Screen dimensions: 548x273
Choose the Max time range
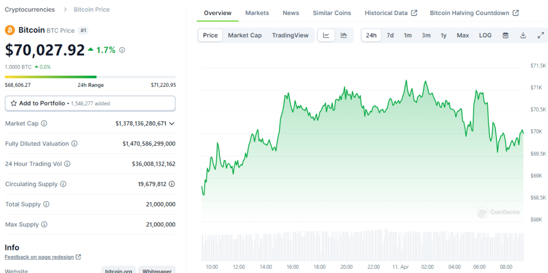(463, 35)
